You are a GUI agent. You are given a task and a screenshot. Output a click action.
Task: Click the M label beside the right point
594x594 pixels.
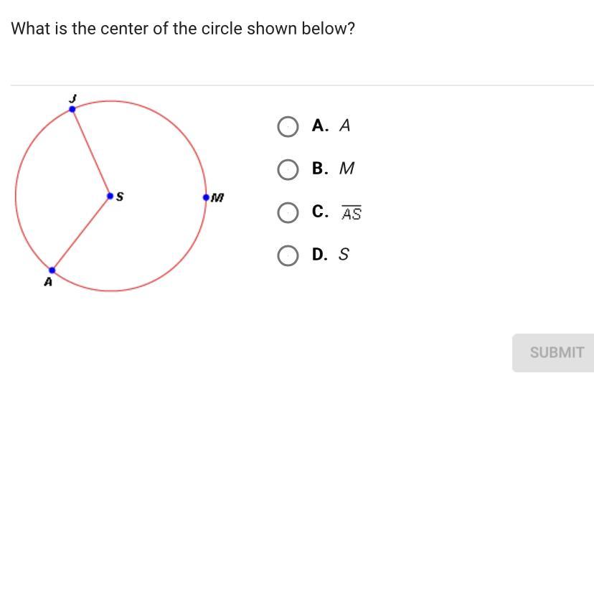pyautogui.click(x=217, y=197)
